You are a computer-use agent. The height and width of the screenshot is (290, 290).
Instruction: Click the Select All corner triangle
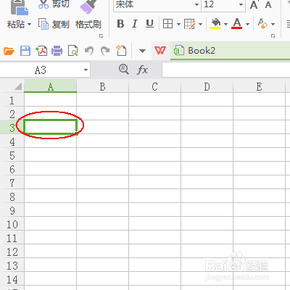[x=18, y=86]
